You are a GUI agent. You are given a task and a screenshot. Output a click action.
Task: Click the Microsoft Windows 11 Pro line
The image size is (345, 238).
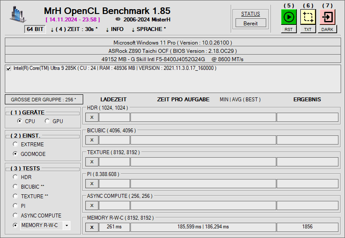[x=173, y=42]
